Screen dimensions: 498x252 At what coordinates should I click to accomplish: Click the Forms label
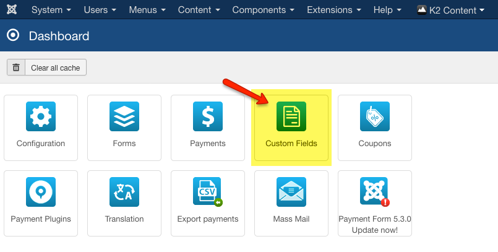click(x=124, y=143)
